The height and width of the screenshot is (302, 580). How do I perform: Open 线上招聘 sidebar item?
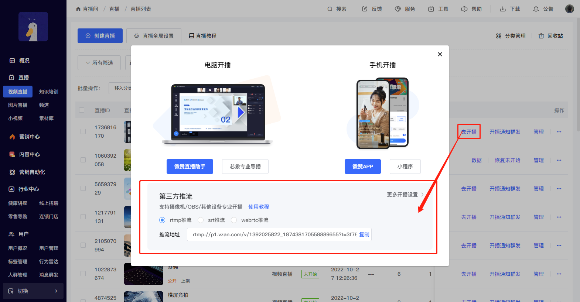click(49, 203)
